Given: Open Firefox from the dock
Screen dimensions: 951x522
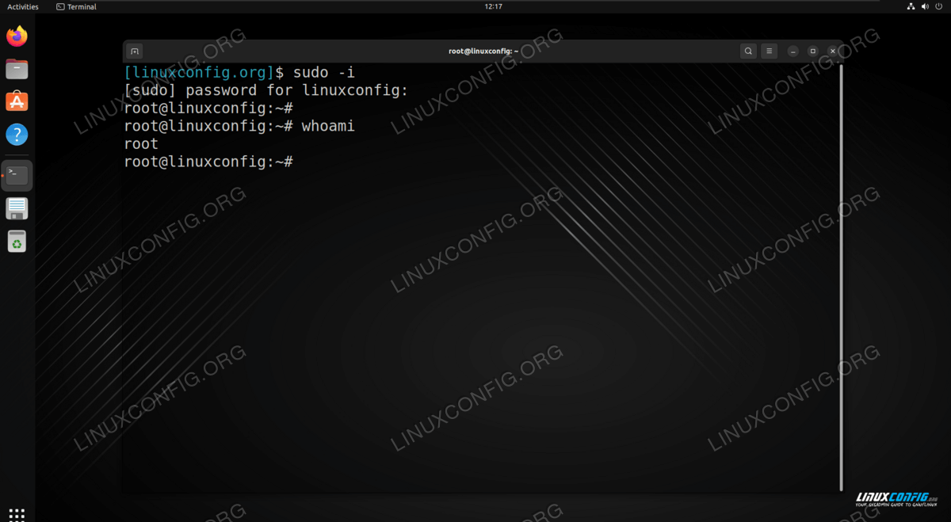Looking at the screenshot, I should pos(17,36).
